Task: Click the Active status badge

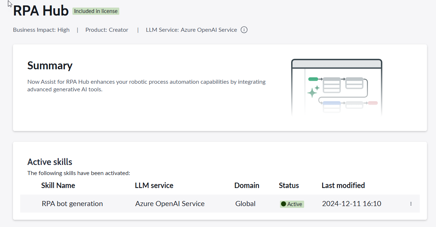Action: coord(292,204)
